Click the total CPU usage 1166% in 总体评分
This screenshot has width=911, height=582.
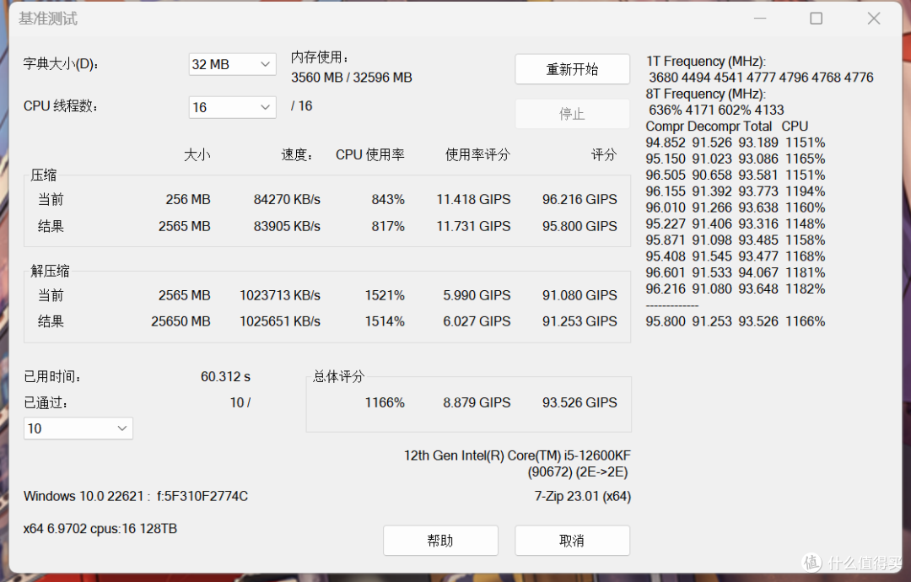point(385,402)
